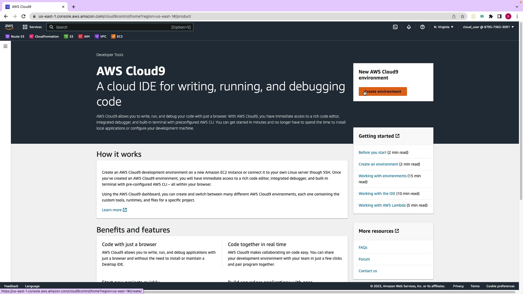Open the S3 service shortcut
Screen dimensions: 523x294
[69, 36]
